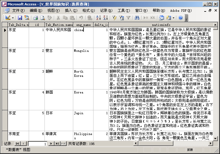Click the new record navigation button
Image resolution: width=220 pixels, height=154 pixels.
click(x=64, y=143)
